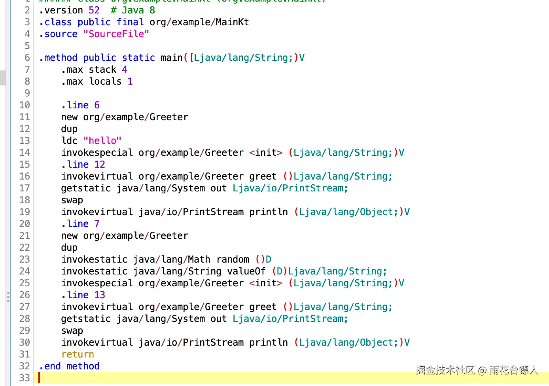Screen dimensions: 549x386
Task: Click "new org/example/Greeter" on line 11
Action: coord(125,117)
